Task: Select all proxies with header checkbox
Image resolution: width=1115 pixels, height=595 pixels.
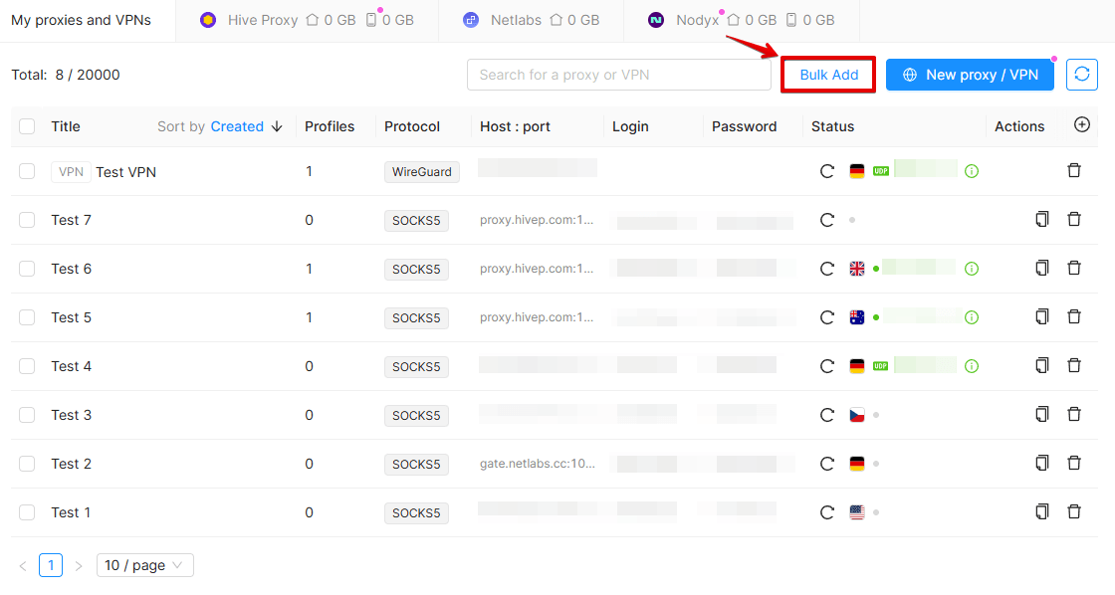Action: [27, 126]
